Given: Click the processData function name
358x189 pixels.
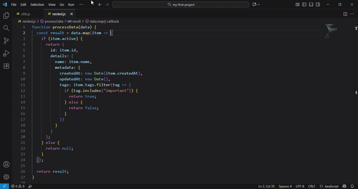Looking at the screenshot, I should (x=65, y=27).
